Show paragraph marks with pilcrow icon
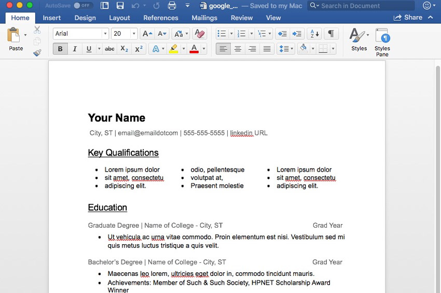The height and width of the screenshot is (293, 441). tap(330, 34)
